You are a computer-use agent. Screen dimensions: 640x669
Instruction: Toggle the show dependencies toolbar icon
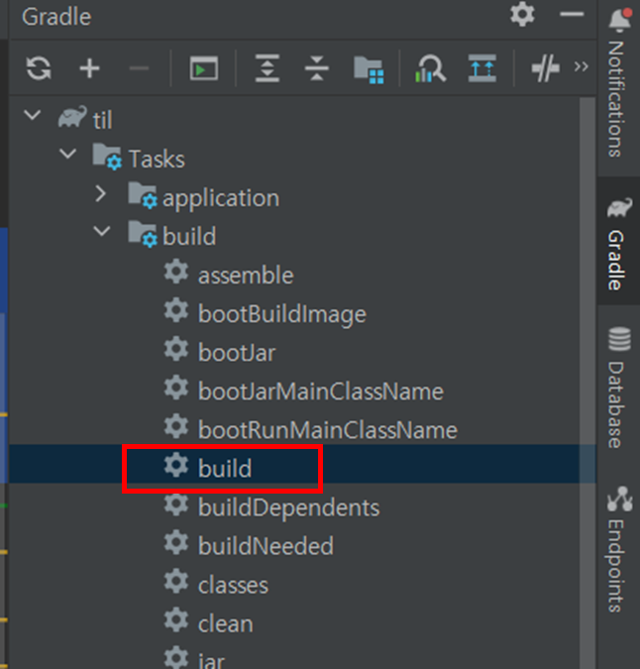point(481,68)
